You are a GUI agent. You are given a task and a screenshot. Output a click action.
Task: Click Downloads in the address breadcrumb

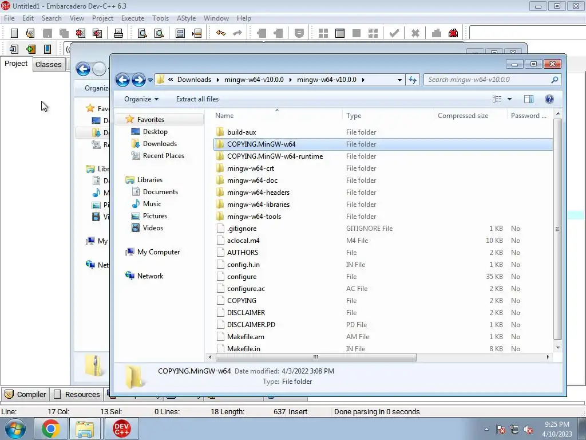[194, 80]
